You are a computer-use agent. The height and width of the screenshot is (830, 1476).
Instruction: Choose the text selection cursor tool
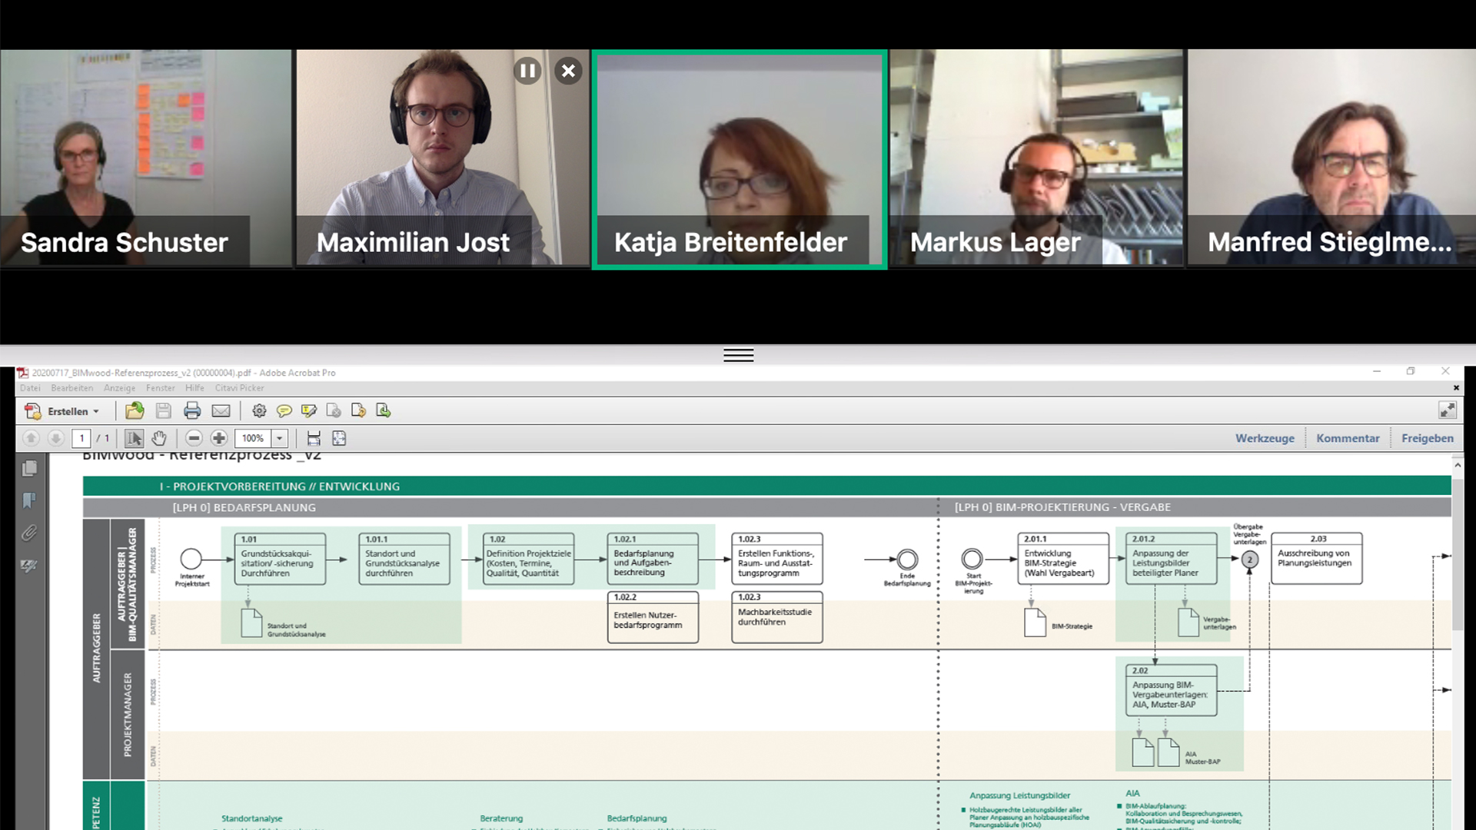(x=134, y=438)
